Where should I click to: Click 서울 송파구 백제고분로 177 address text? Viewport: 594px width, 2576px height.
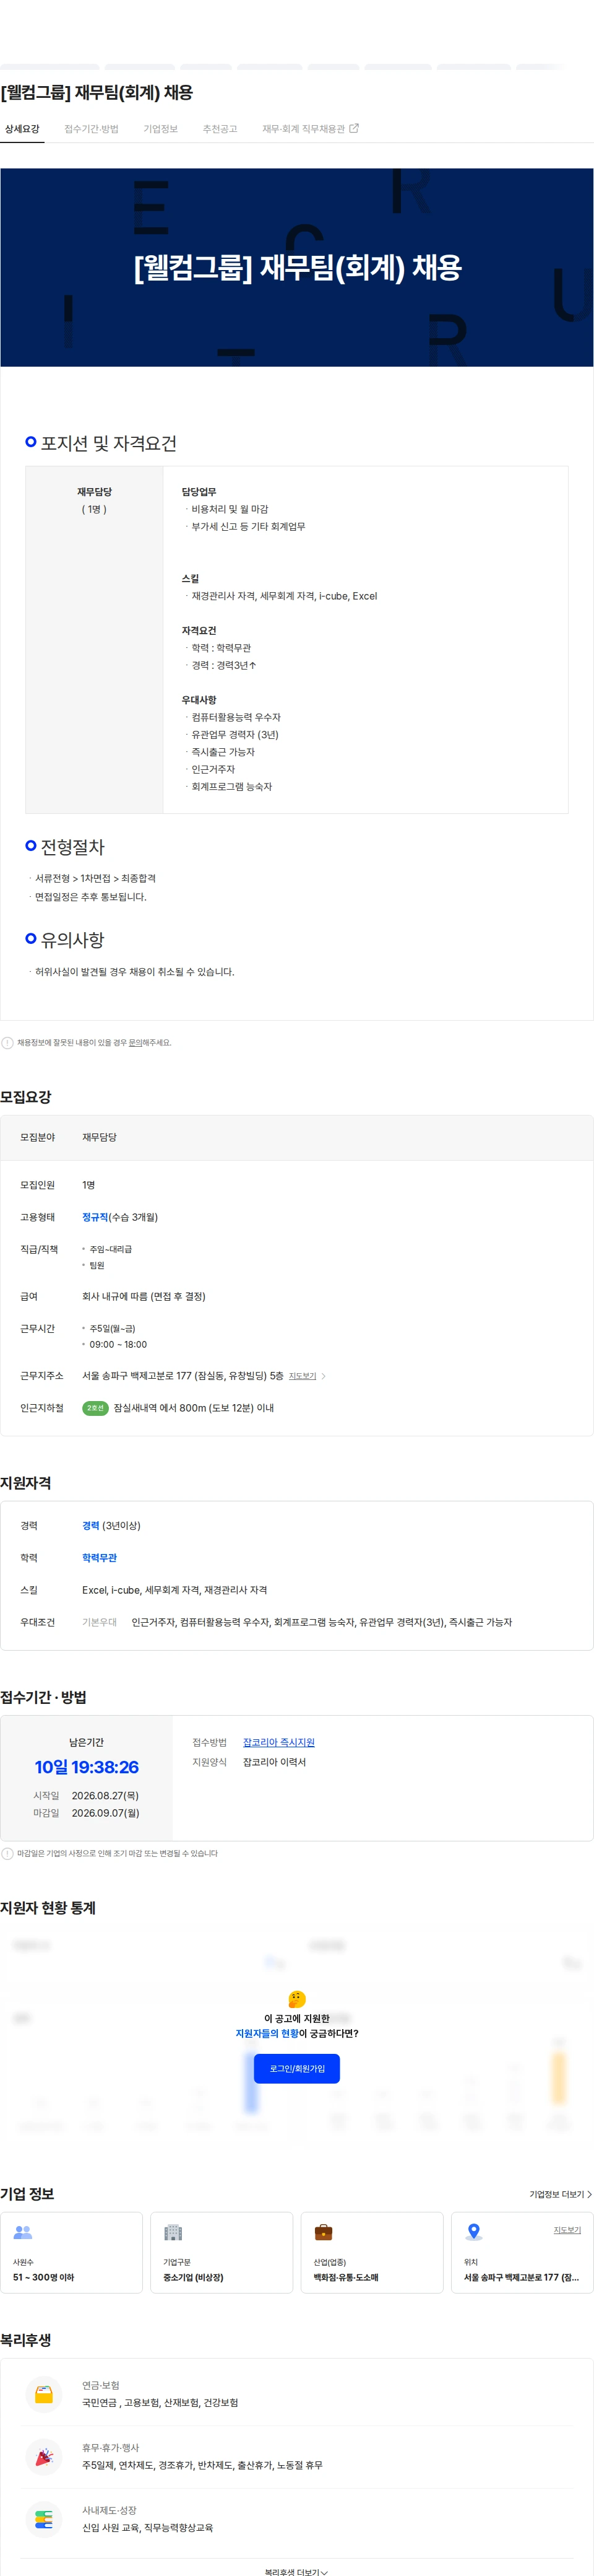coord(183,1376)
